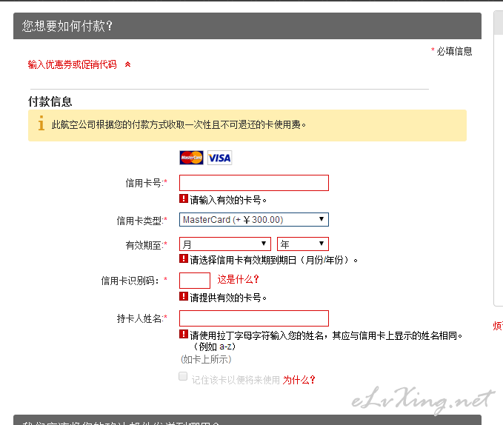
Task: Click the yellow card fee notice banner
Action: (247, 125)
